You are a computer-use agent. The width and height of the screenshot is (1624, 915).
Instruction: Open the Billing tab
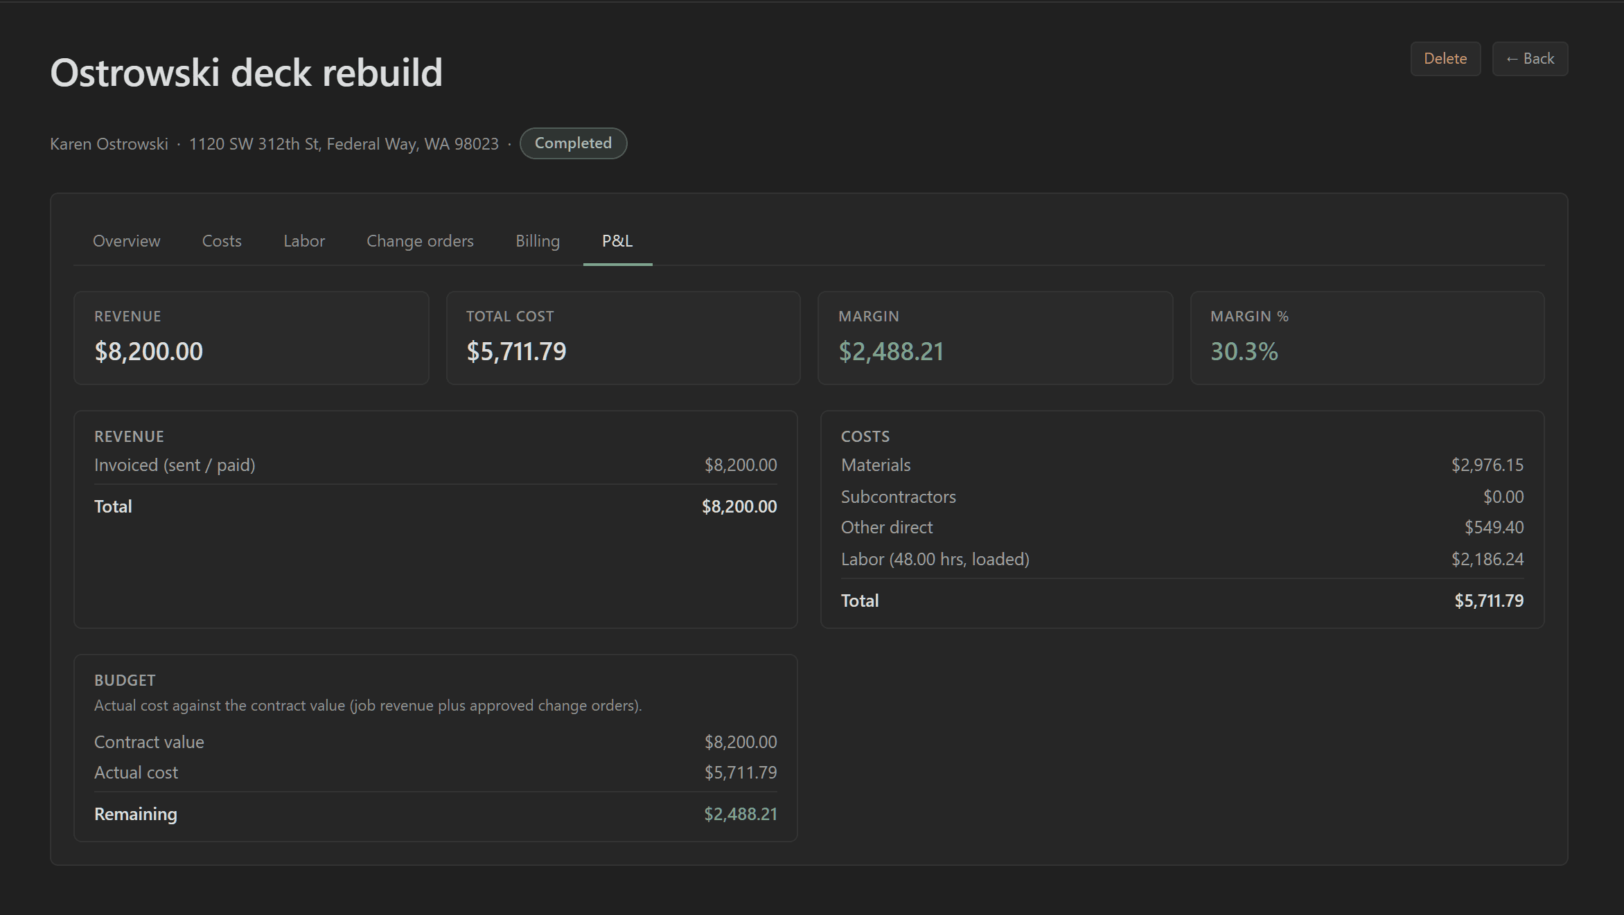point(538,240)
